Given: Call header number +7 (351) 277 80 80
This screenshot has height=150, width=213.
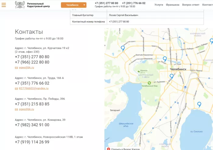Looking at the screenshot, I should [106, 3].
